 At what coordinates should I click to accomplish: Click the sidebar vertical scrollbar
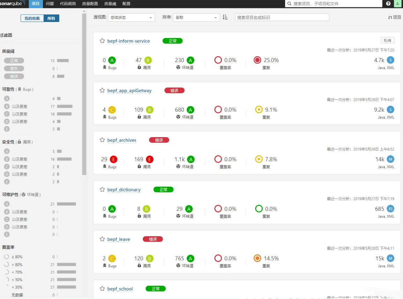pyautogui.click(x=84, y=94)
